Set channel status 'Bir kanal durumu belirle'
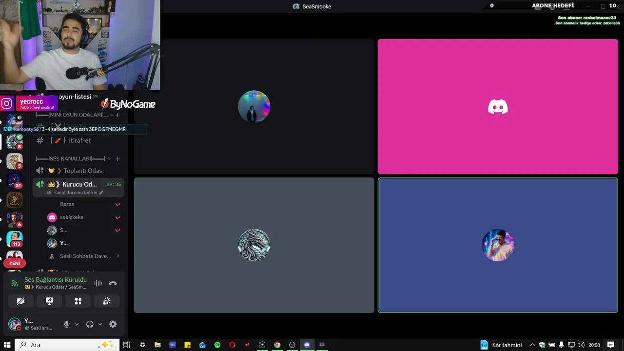Viewport: 624px width, 351px height. [75, 193]
